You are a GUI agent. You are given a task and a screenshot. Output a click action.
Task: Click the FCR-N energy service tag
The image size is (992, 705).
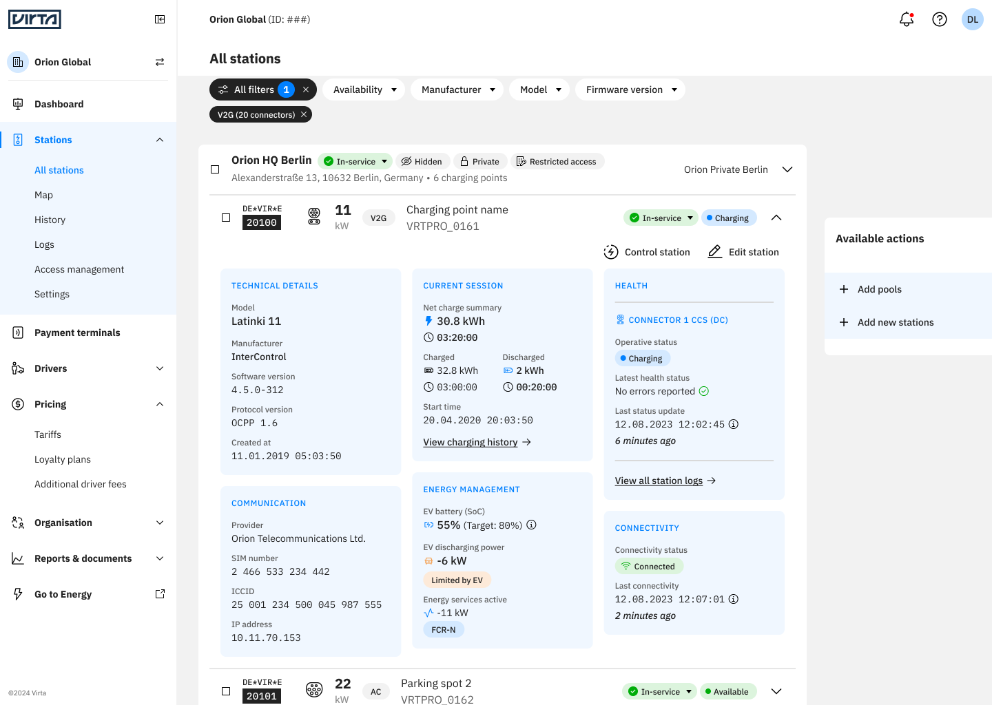pos(444,629)
